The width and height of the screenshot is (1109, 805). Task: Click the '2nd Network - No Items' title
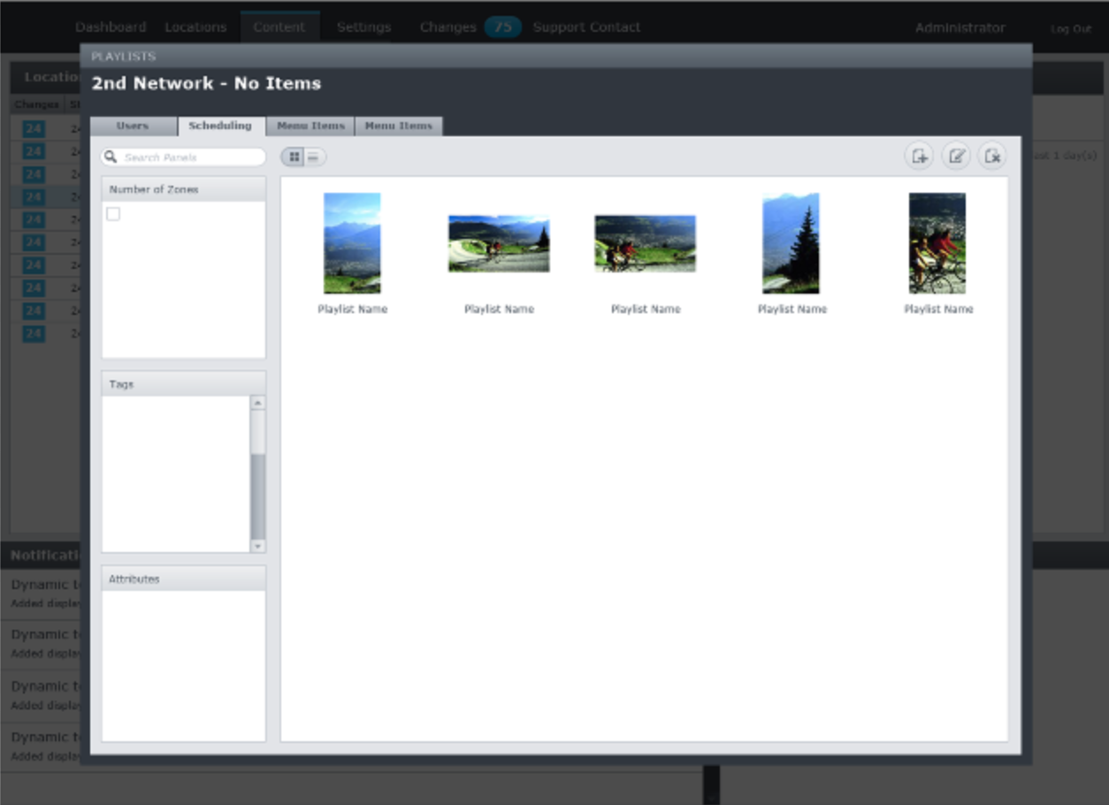coord(206,84)
